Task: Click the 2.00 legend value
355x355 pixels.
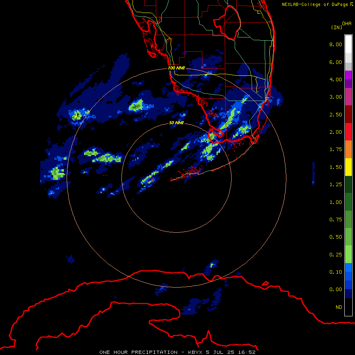Action: point(336,132)
